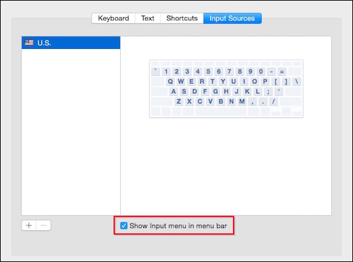
Task: Click the Q key in keyboard preview
Action: click(170, 81)
